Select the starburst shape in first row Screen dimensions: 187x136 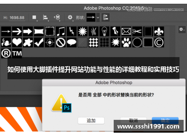83,32
